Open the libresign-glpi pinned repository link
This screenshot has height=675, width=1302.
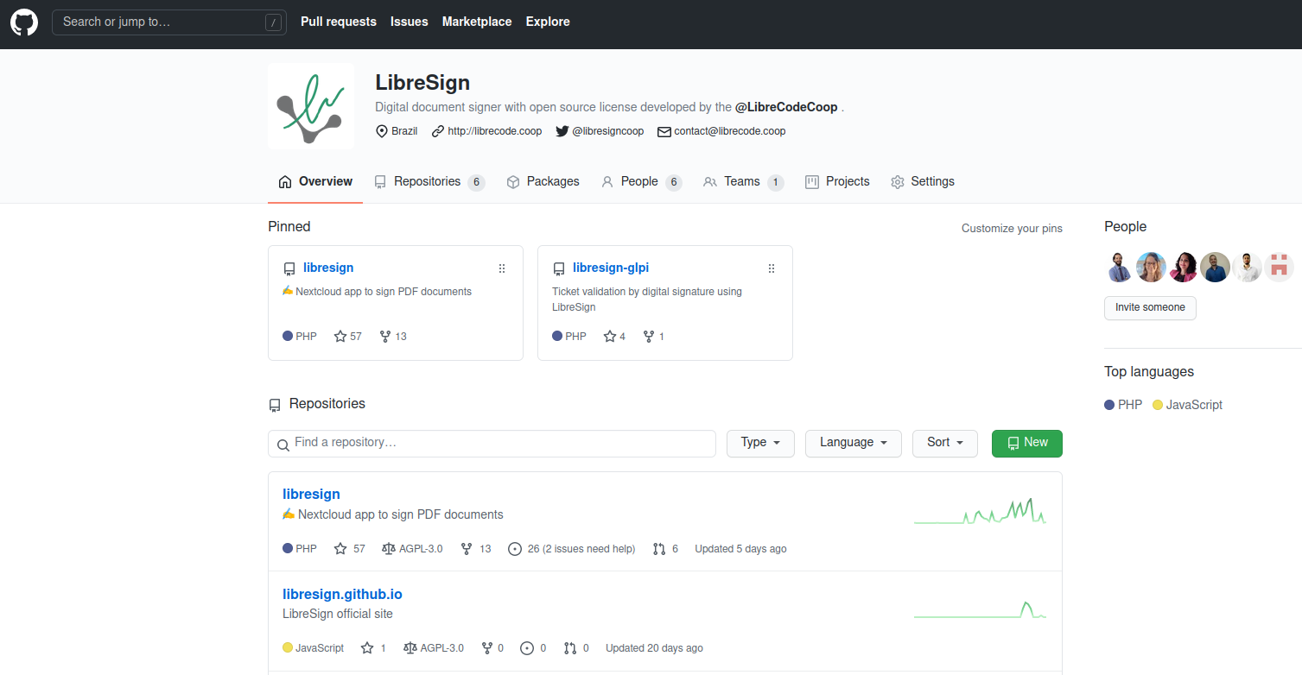611,268
